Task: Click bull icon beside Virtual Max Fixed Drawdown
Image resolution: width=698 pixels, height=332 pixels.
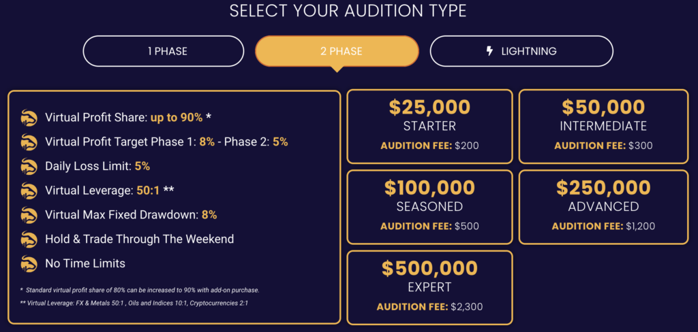Action: pos(29,215)
